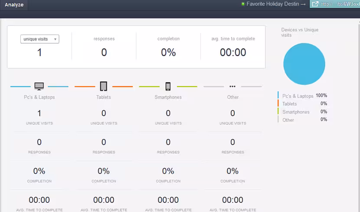
Task: Click the 'completion' summary label
Action: (x=169, y=39)
